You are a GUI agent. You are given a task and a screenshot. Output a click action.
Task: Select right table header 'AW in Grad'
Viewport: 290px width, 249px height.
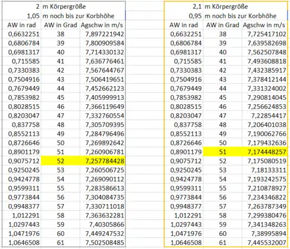click(223, 25)
